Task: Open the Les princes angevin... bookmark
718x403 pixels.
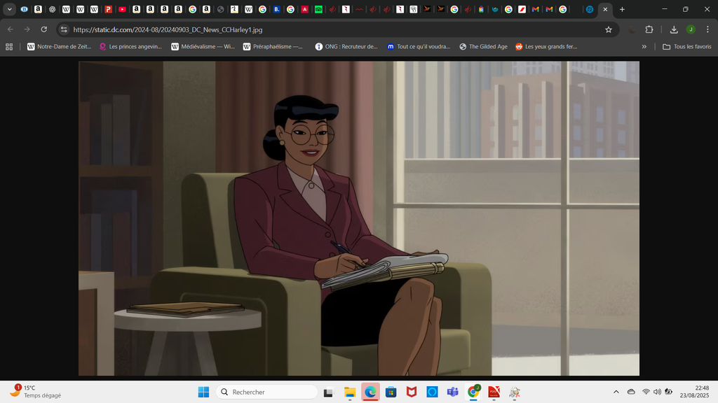Action: pyautogui.click(x=130, y=47)
